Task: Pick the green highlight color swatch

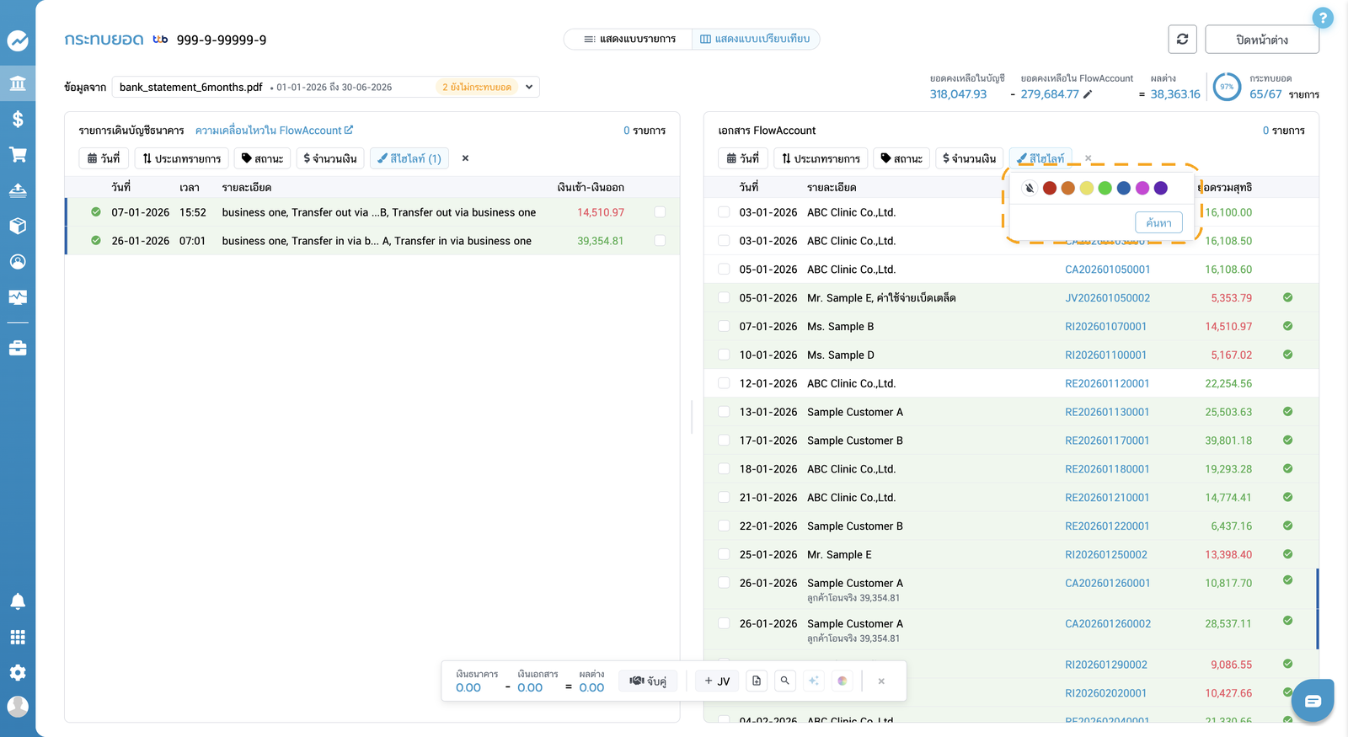Action: tap(1105, 188)
